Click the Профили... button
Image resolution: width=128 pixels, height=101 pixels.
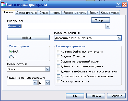coord(28,38)
